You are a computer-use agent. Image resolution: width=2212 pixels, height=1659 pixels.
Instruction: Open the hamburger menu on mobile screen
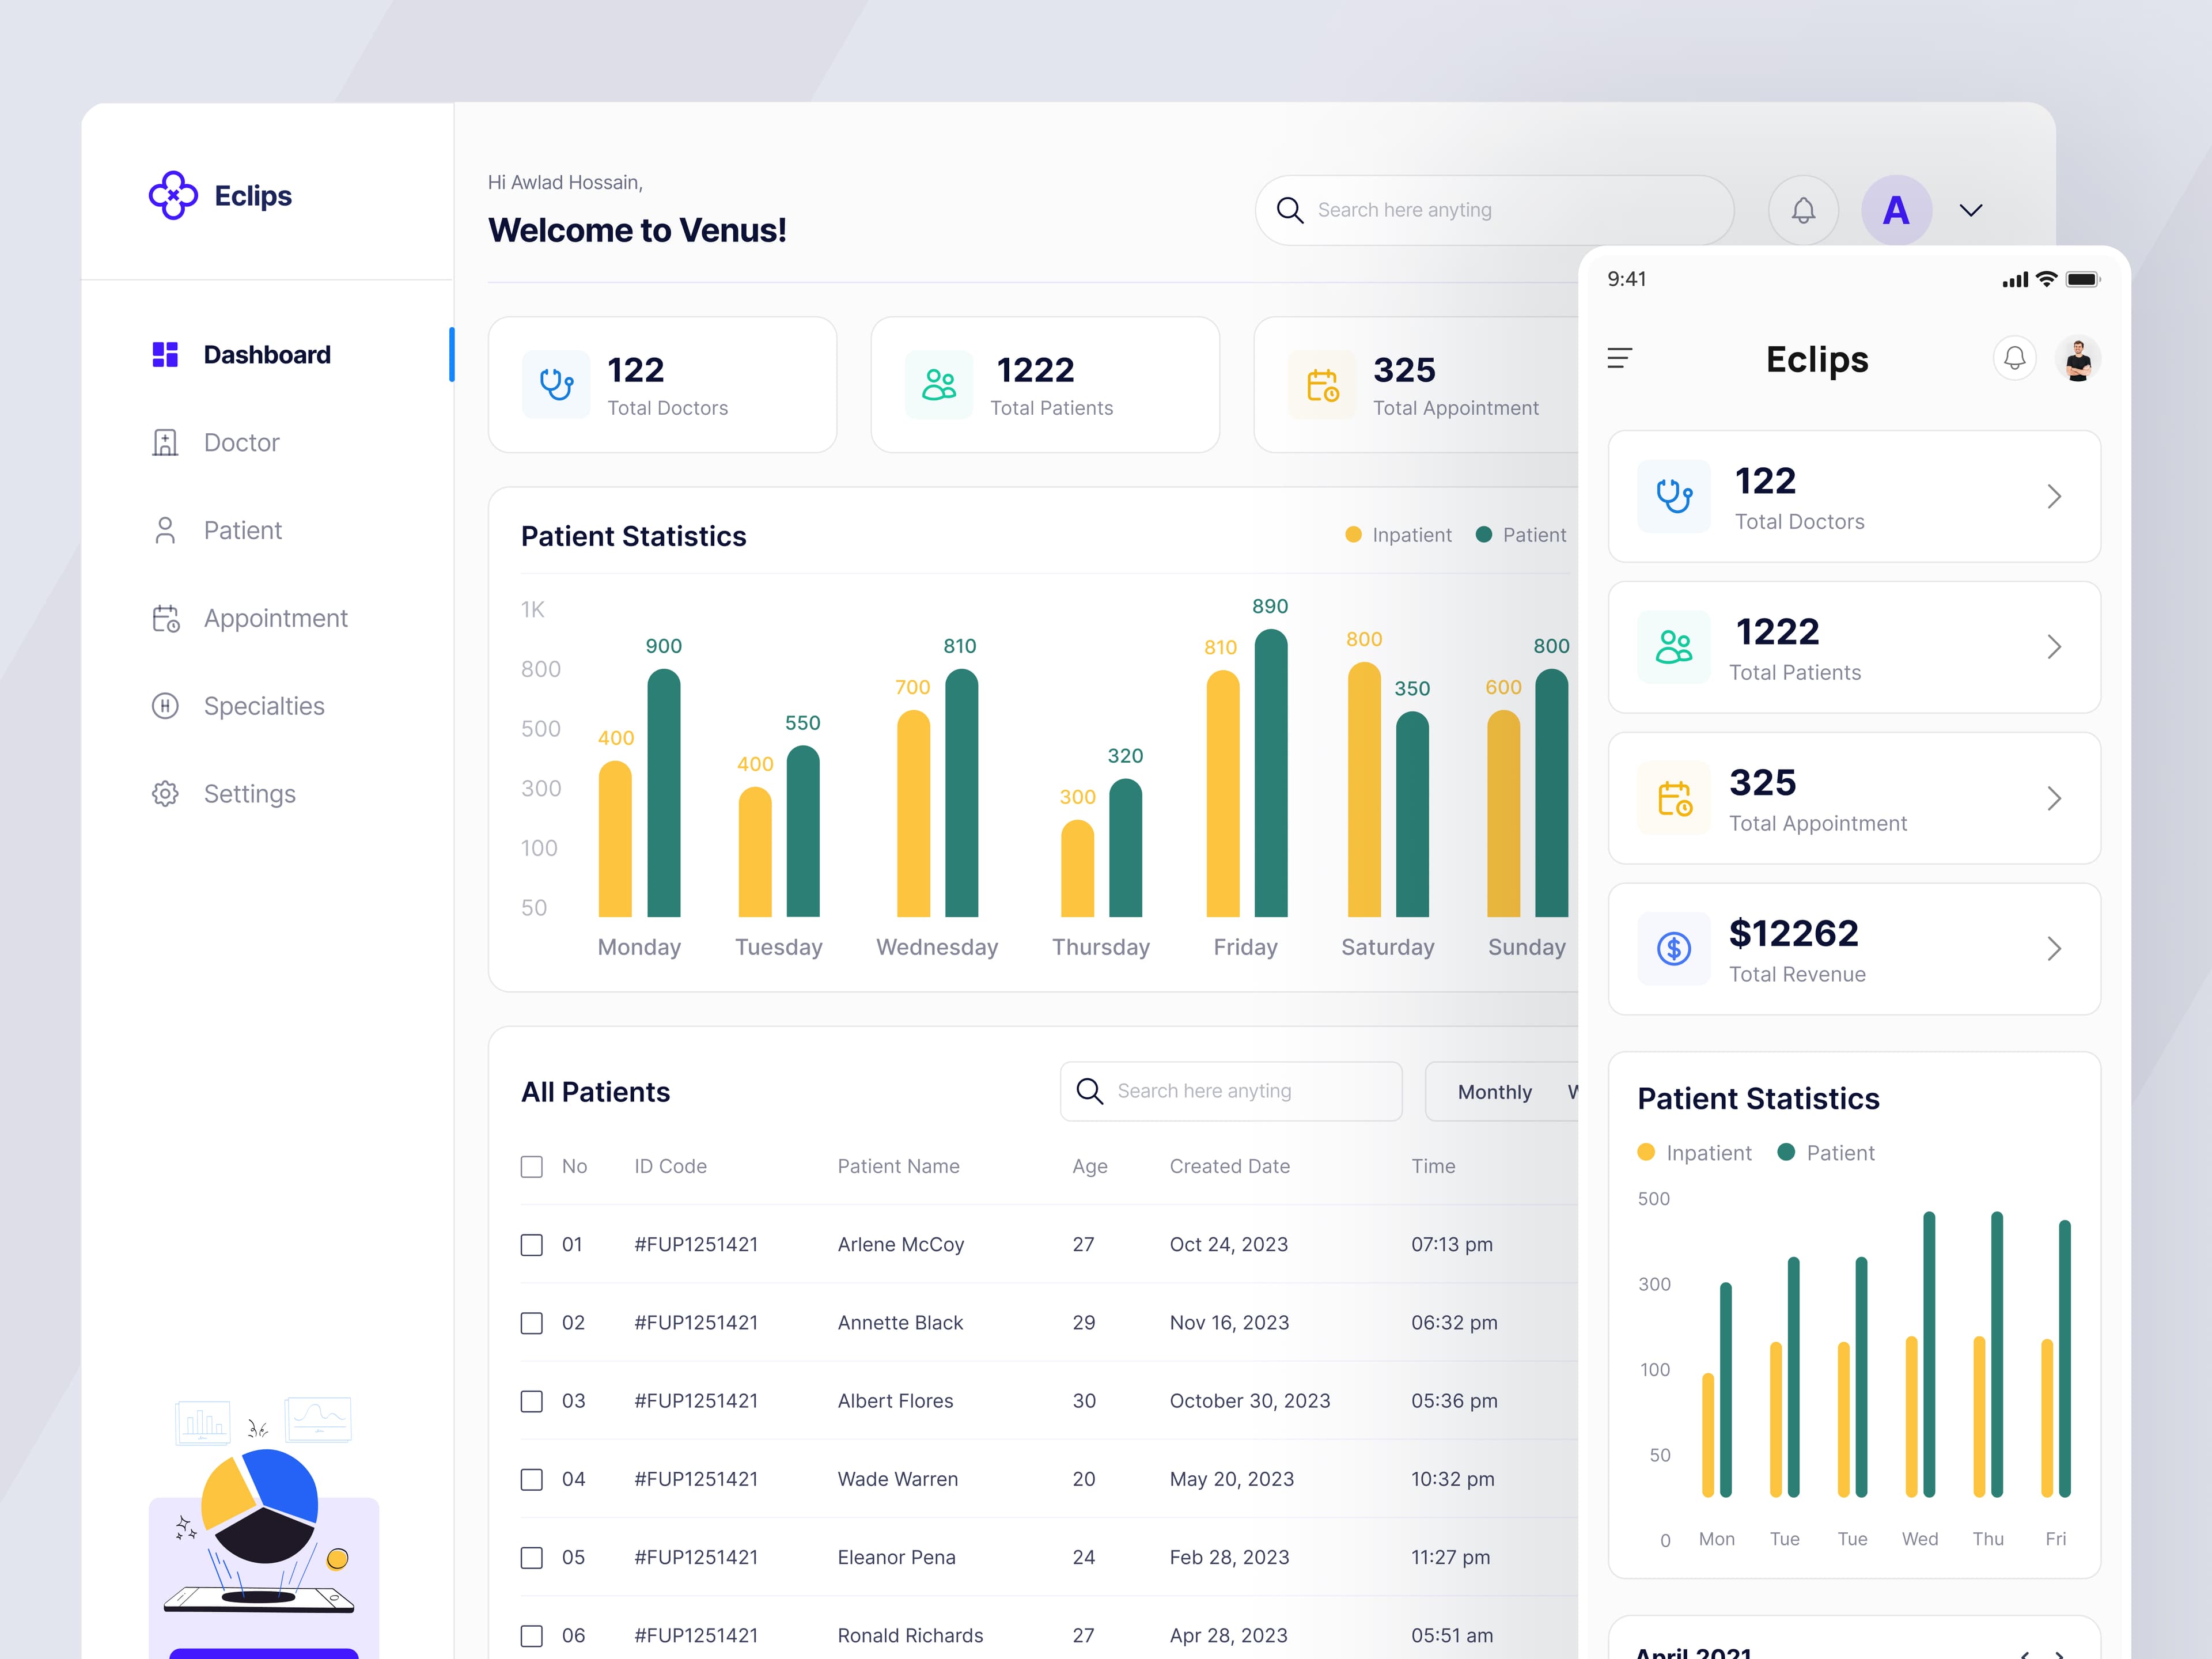point(1620,358)
